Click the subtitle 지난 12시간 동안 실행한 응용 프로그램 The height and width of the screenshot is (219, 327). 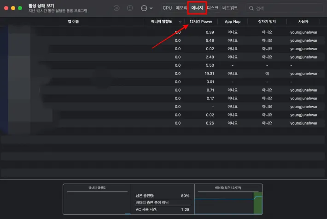(x=58, y=11)
